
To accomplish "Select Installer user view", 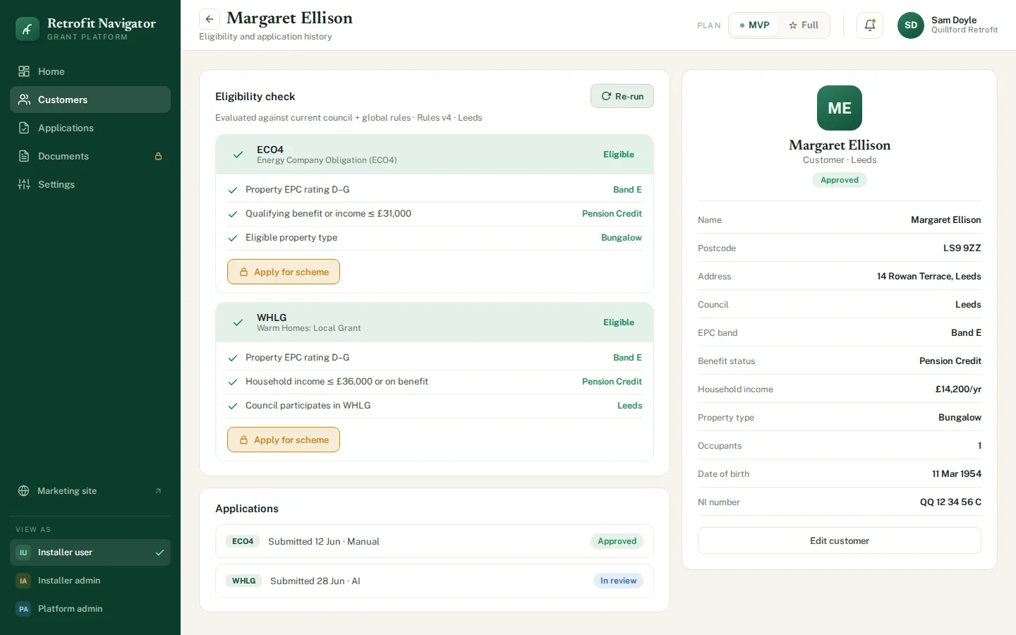I will point(90,552).
